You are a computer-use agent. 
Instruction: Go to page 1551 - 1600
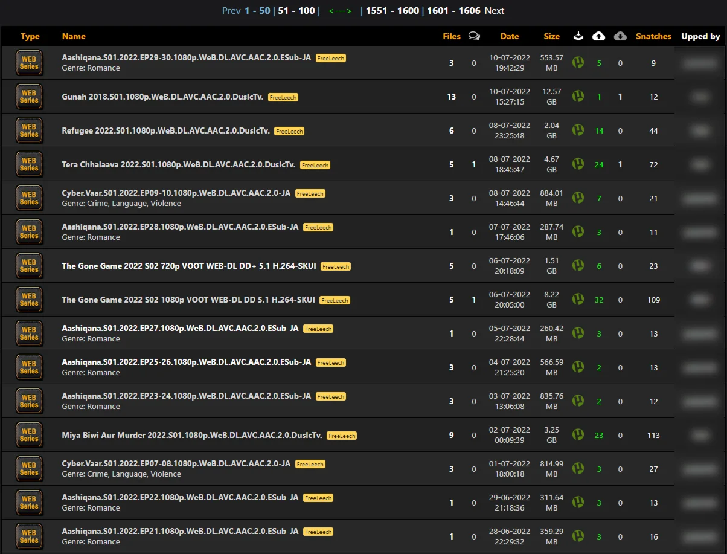click(x=392, y=11)
